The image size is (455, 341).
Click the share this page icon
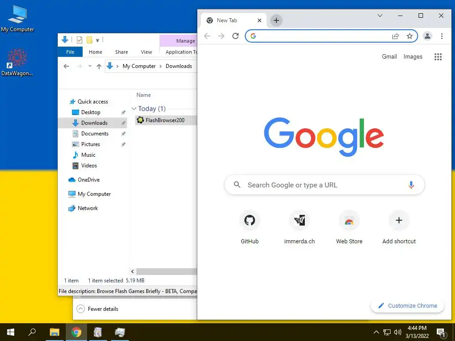coord(395,36)
